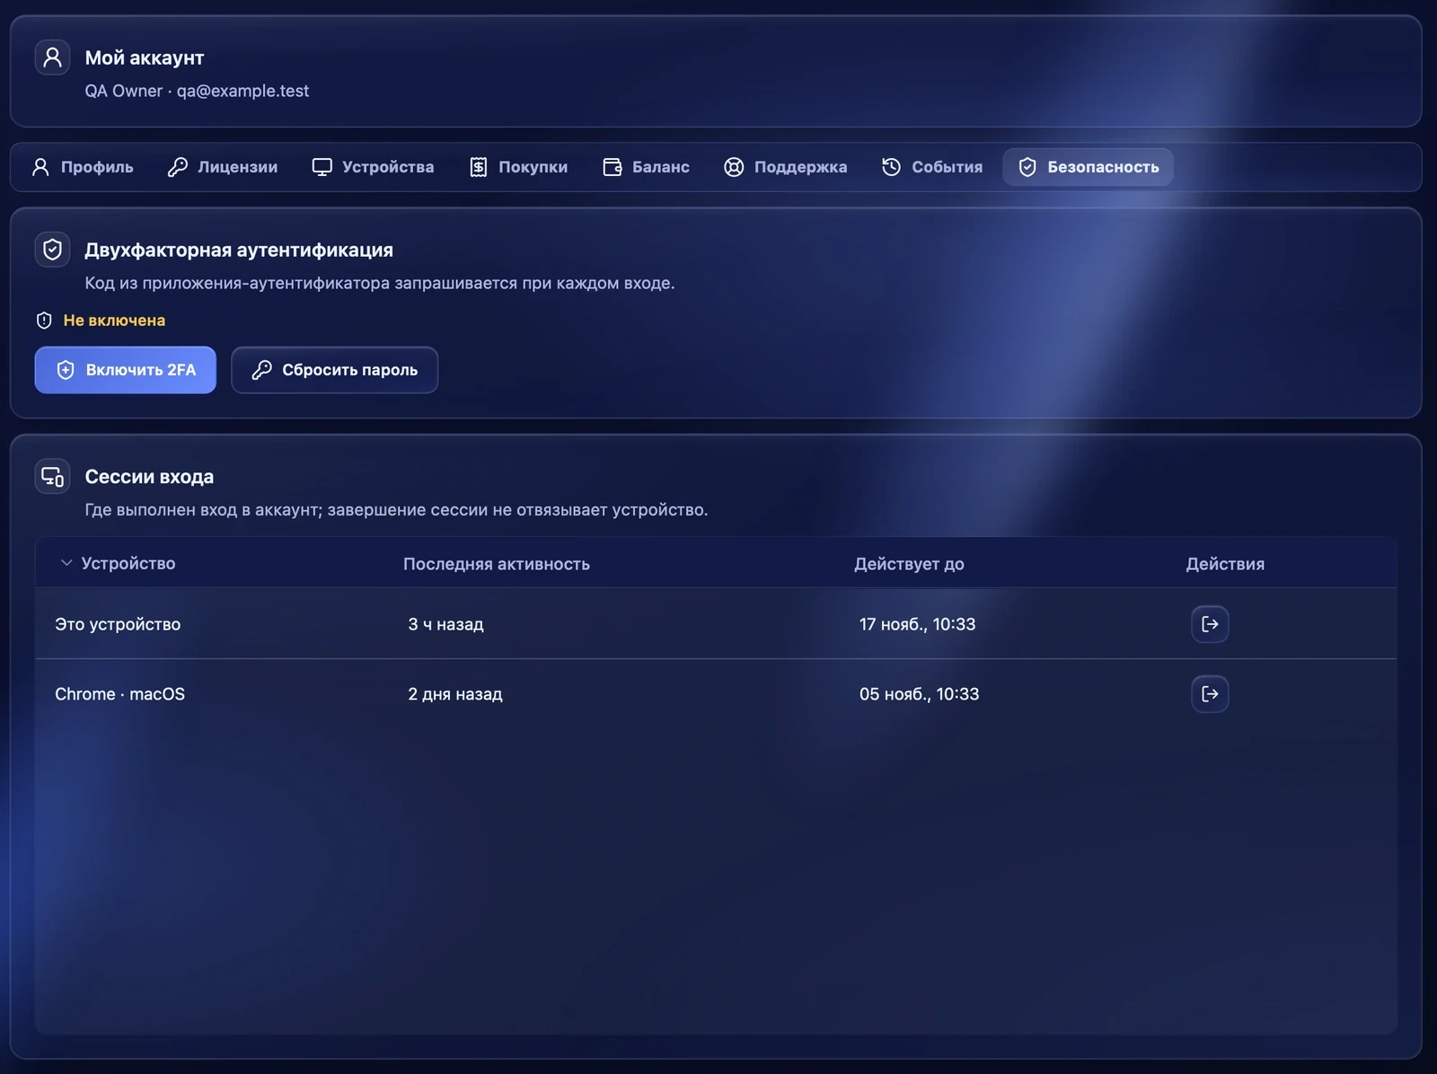Sort by the Устройство column chevron
Screen dimensions: 1437x1074
66,563
